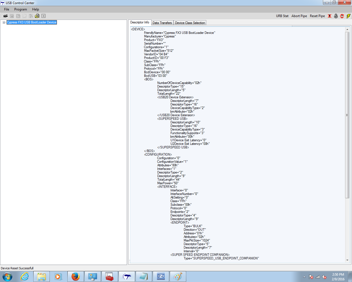Click the NumberOfDeviceCapability="02h" line
The width and height of the screenshot is (352, 282).
click(179, 83)
